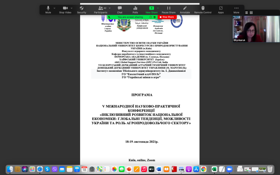This screenshot has height=175, width=280.
Task: Click the line ГО "Екологічний клуб ПОЛе"
Action: pos(141,74)
